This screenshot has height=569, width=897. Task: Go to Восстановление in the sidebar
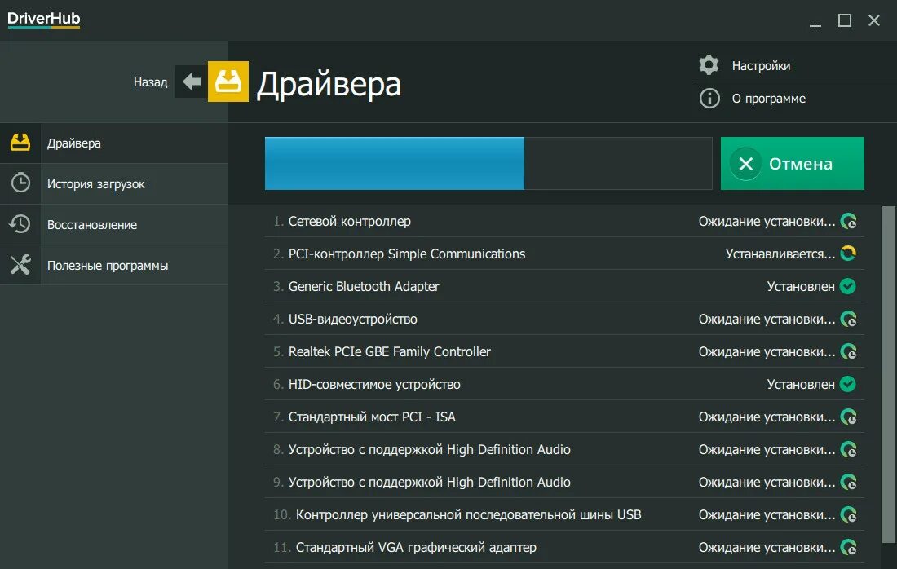click(91, 225)
